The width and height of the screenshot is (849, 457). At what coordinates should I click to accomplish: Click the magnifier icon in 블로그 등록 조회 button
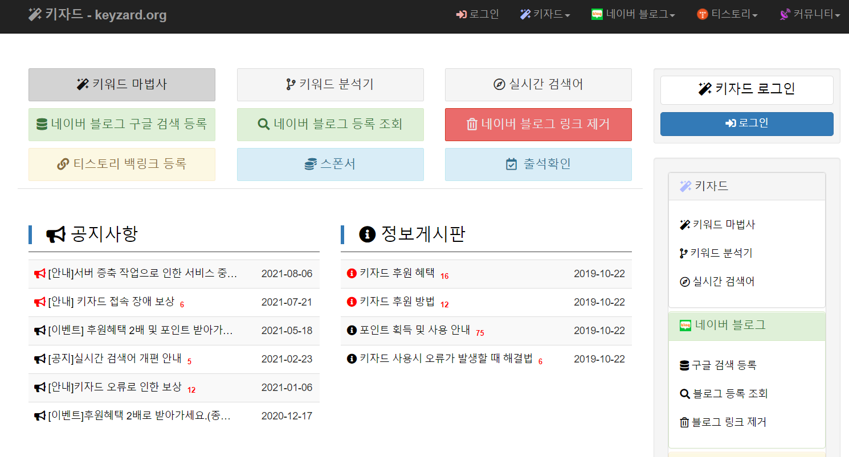[264, 124]
